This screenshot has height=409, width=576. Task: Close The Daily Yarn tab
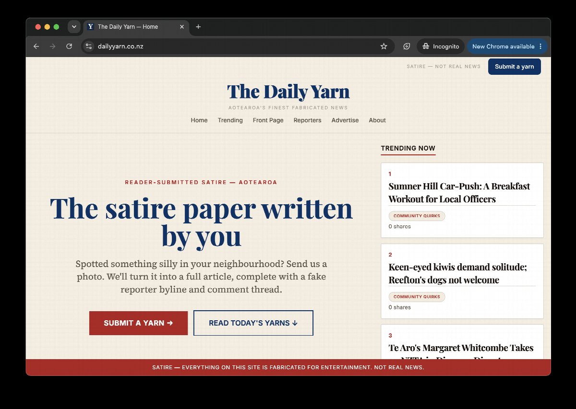[181, 27]
